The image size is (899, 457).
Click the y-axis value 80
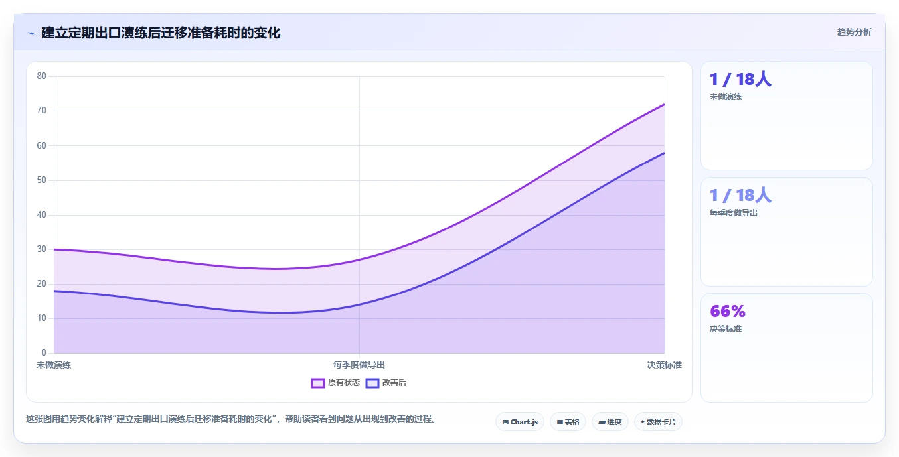[x=42, y=76]
